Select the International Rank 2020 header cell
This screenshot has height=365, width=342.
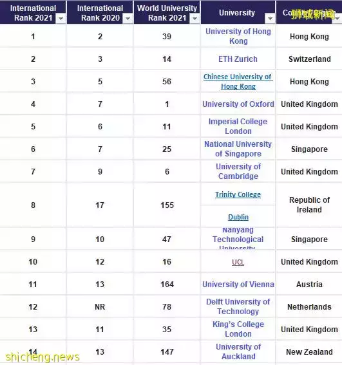point(100,12)
